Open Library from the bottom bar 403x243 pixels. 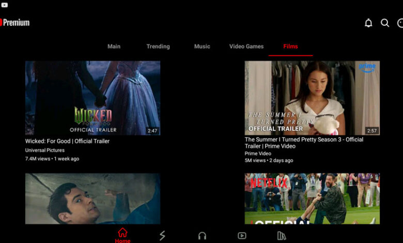coord(282,236)
